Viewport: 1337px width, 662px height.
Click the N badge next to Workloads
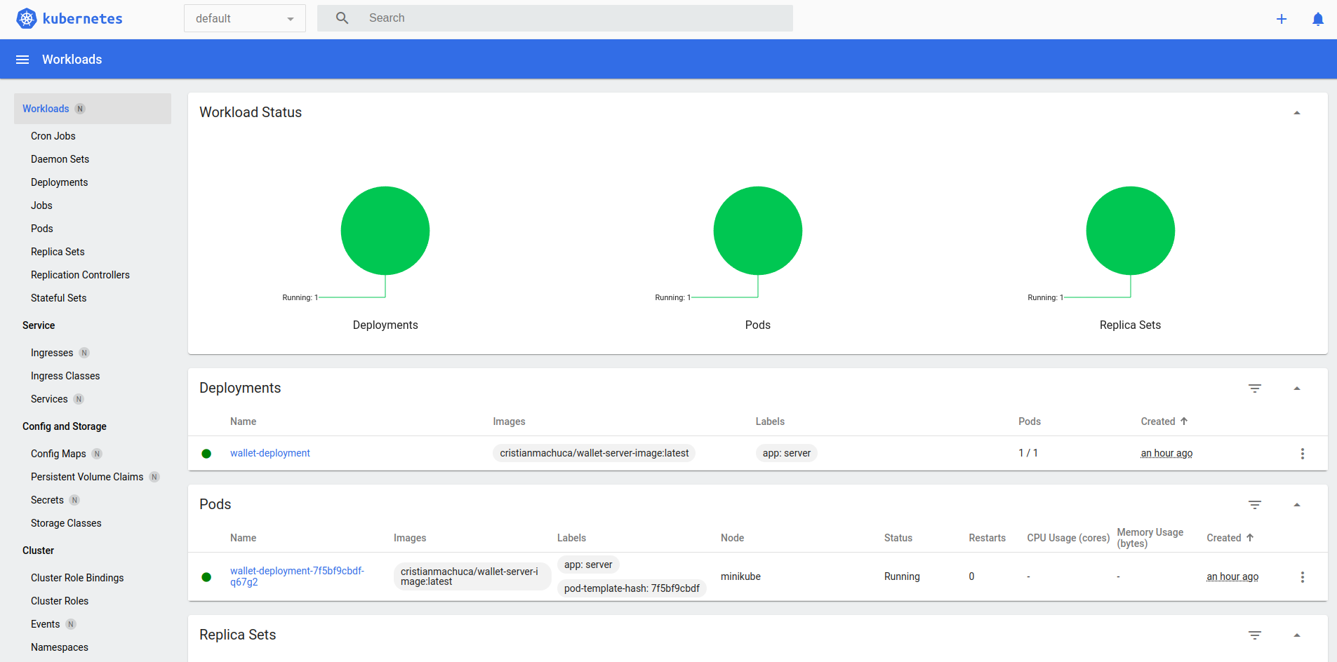[x=80, y=109]
